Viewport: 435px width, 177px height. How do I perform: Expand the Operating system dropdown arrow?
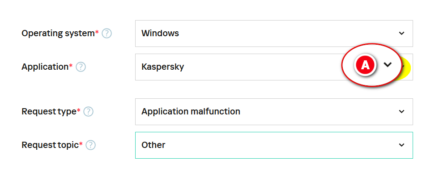(401, 34)
